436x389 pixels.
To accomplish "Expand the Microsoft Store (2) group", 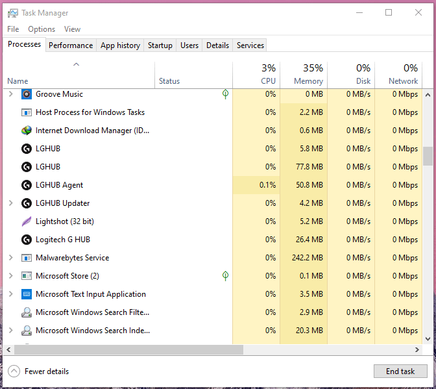I will tap(11, 276).
